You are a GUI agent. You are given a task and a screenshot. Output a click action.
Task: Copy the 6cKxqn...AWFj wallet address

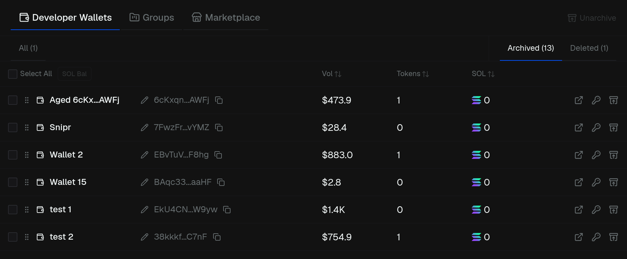(219, 100)
